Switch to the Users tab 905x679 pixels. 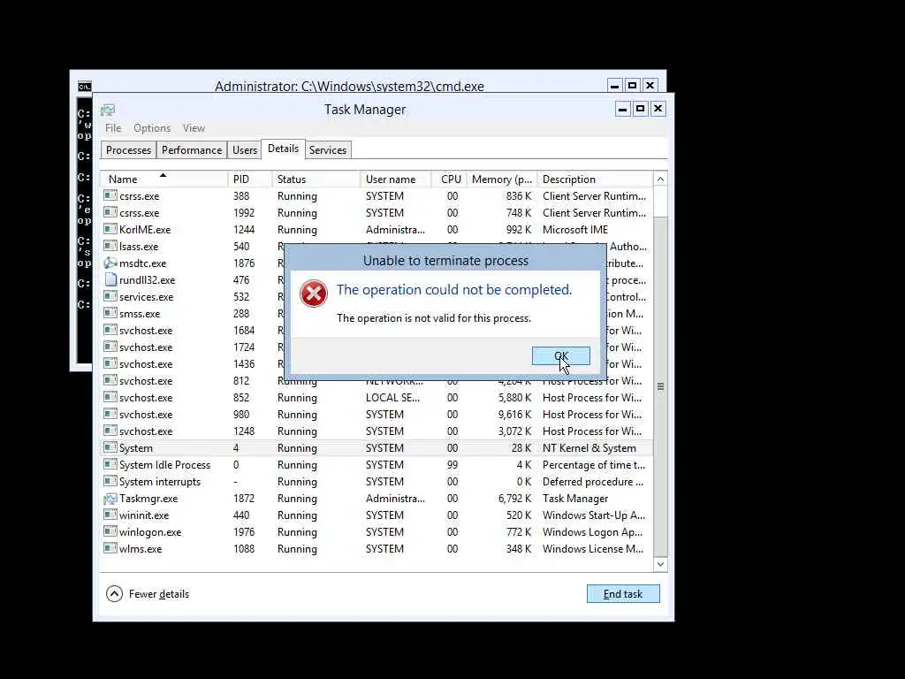[x=244, y=150]
